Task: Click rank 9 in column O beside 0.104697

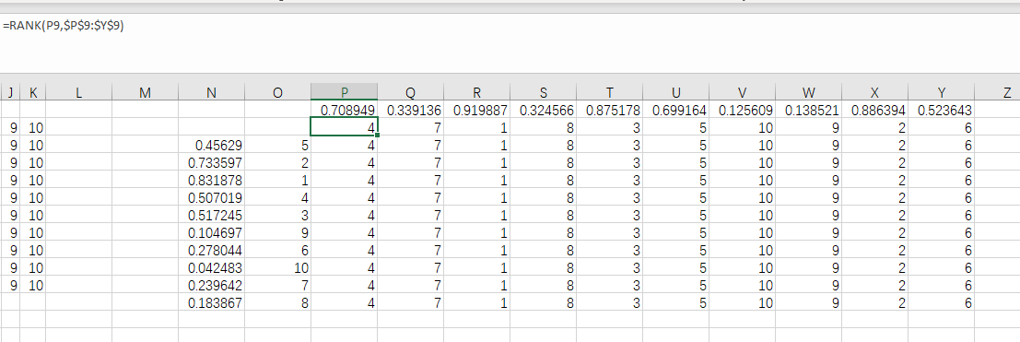Action: pyautogui.click(x=277, y=232)
